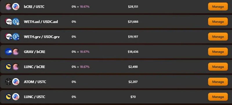
Task: Click the $28,151 liquidity value
Action: coord(133,7)
